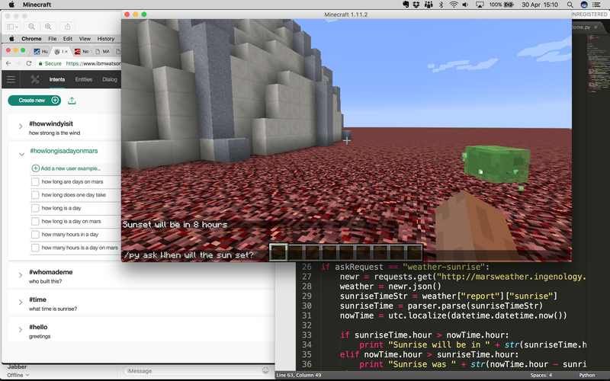
Task: Open the emoji picker in iMessage field
Action: (265, 370)
